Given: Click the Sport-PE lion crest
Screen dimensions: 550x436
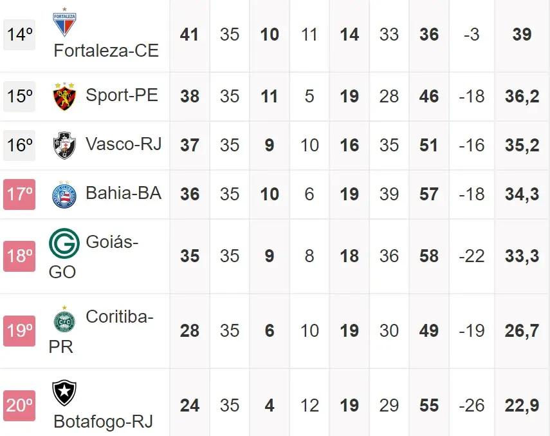Looking at the screenshot, I should [64, 97].
